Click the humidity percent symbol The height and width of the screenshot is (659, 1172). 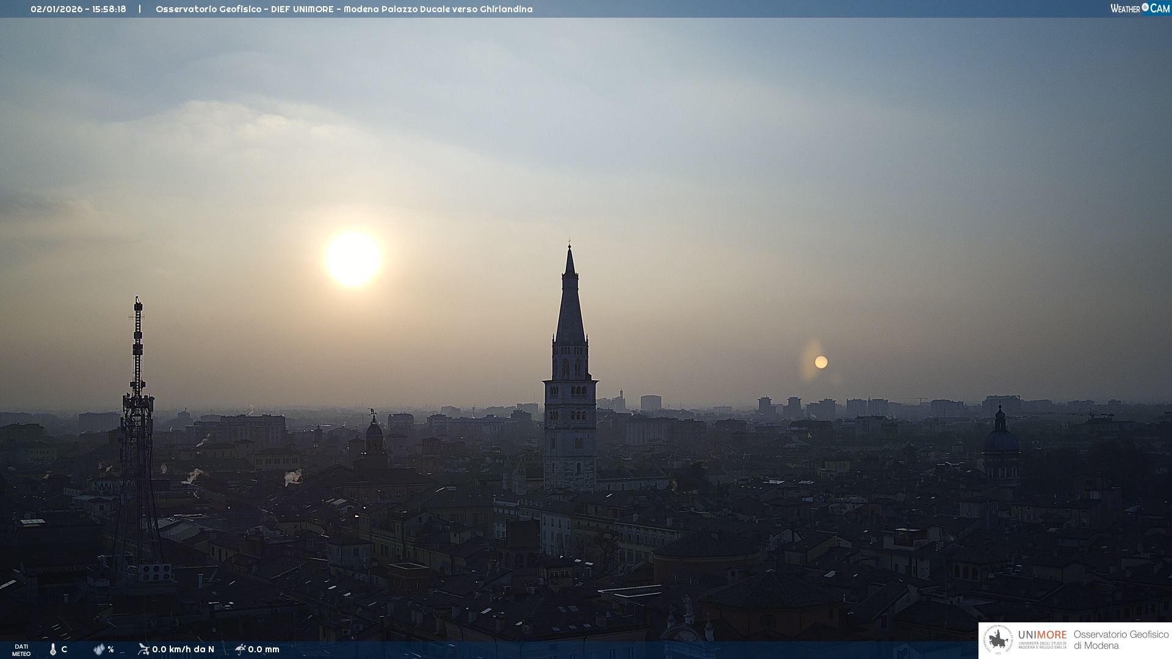tap(110, 649)
